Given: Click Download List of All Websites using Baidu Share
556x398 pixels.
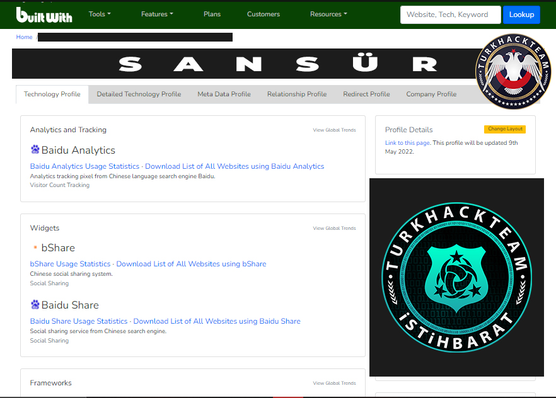Looking at the screenshot, I should (x=217, y=321).
